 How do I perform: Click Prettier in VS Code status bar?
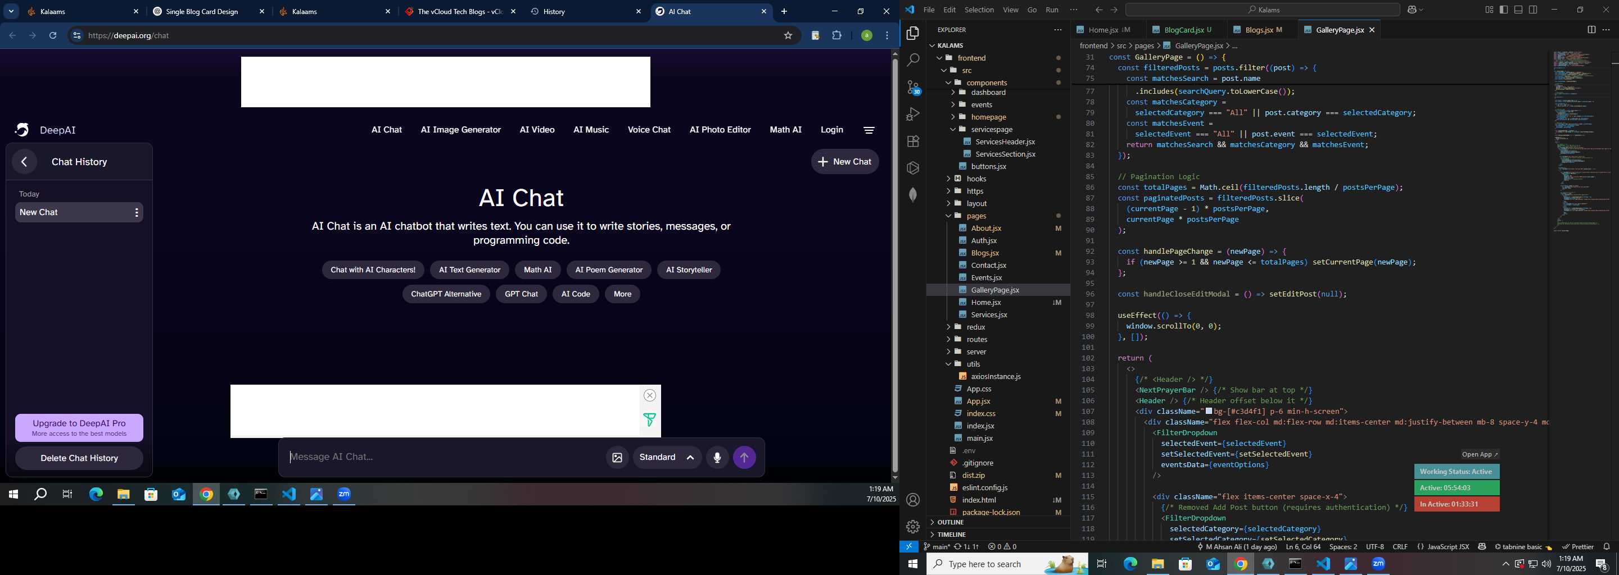[x=1577, y=547]
